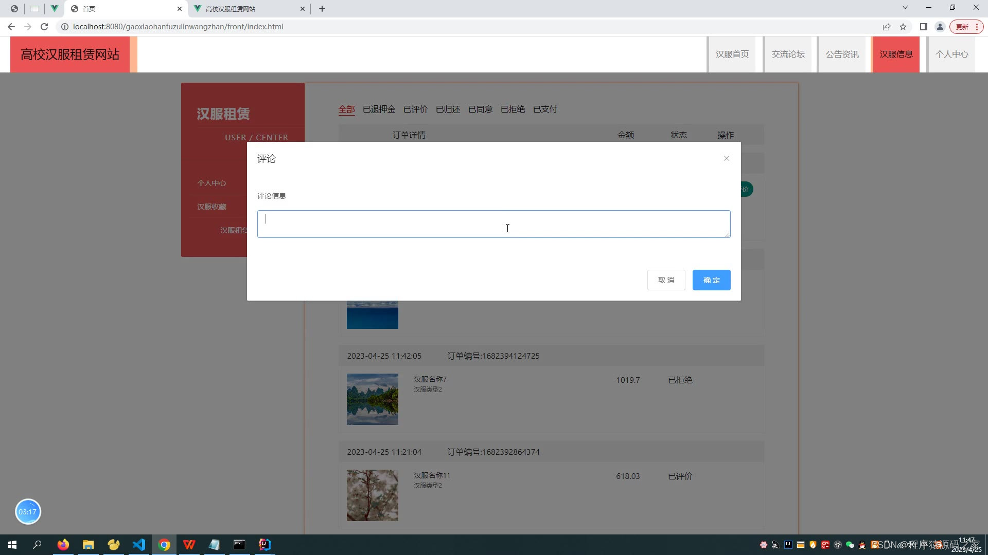
Task: Toggle the browser side panel icon
Action: 924,27
